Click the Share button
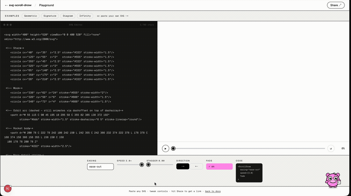 (x=336, y=5)
